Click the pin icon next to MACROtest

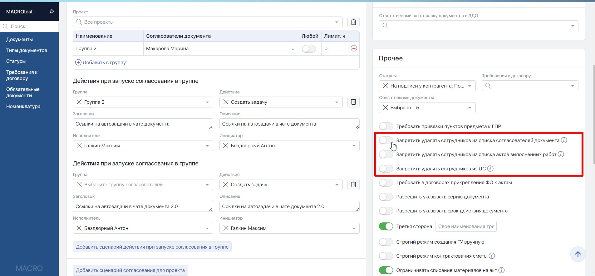52,12
